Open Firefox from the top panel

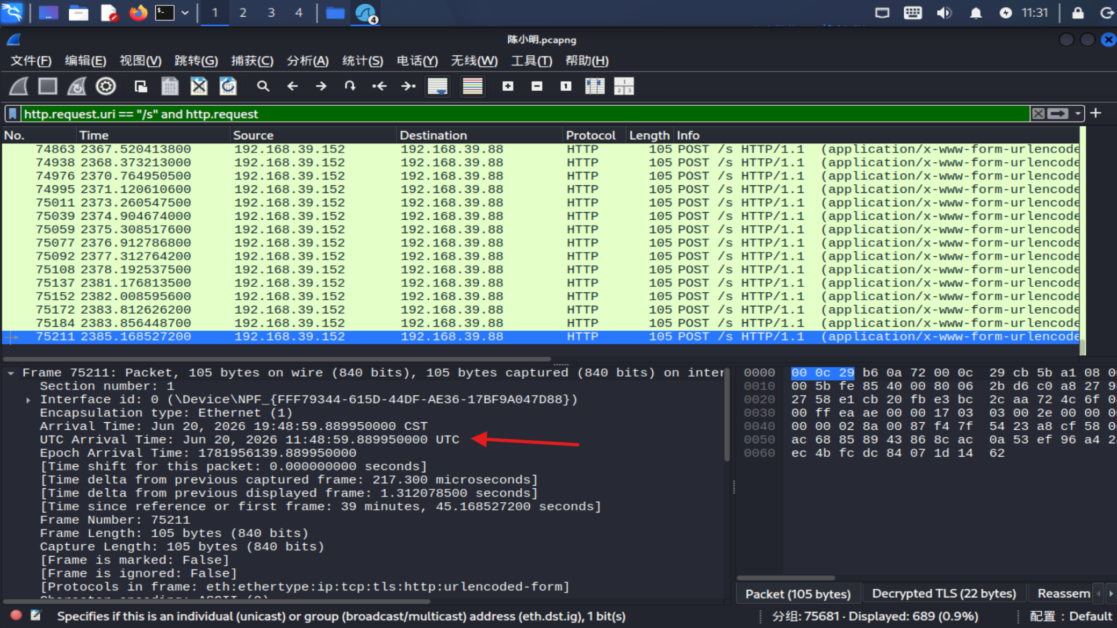pos(138,12)
